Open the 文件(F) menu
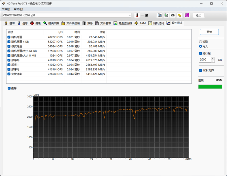227x176 pixels. (6, 9)
